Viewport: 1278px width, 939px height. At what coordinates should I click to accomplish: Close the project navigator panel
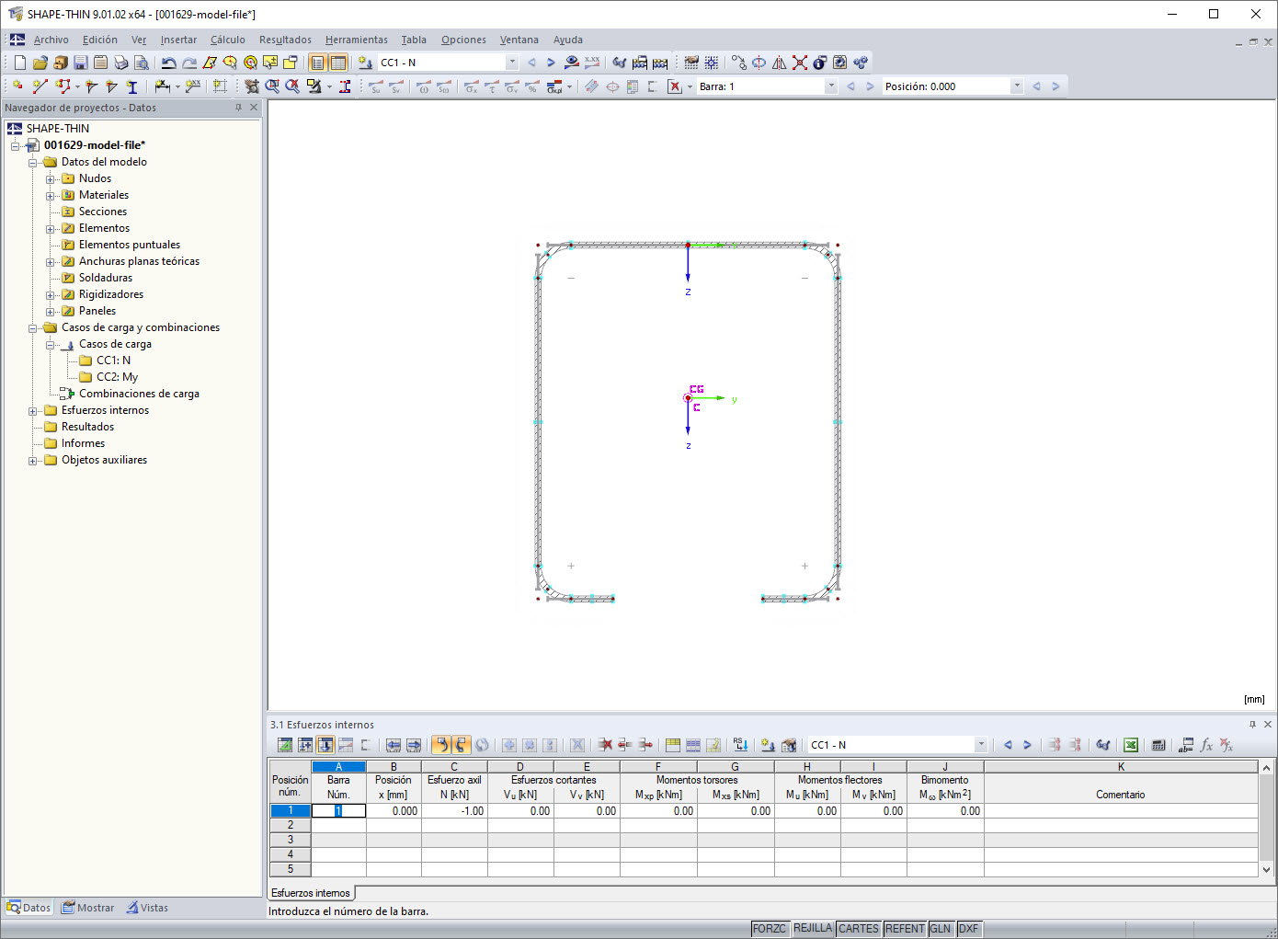tap(255, 108)
